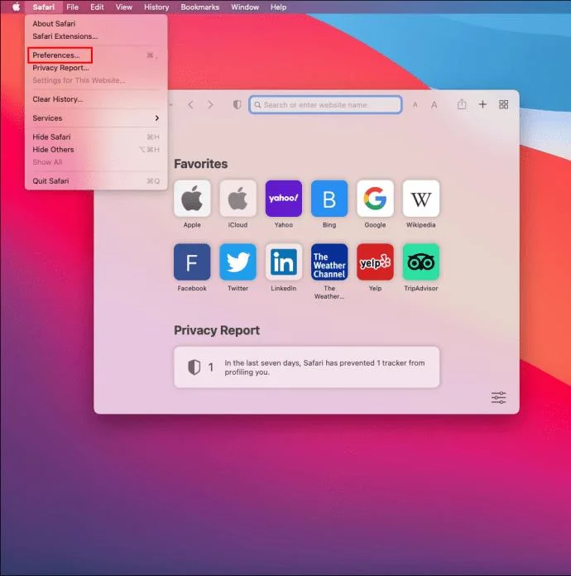Click the Favorites heading
Image resolution: width=571 pixels, height=576 pixels.
tap(200, 164)
